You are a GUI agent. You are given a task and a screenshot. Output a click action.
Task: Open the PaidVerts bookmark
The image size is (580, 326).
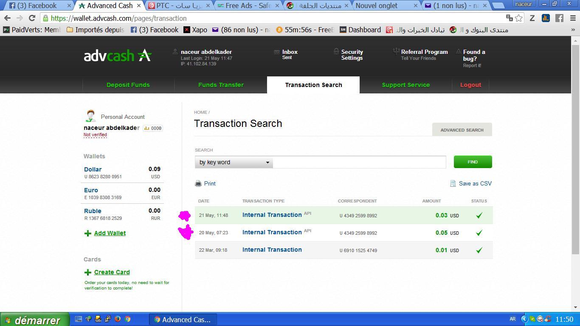[32, 30]
